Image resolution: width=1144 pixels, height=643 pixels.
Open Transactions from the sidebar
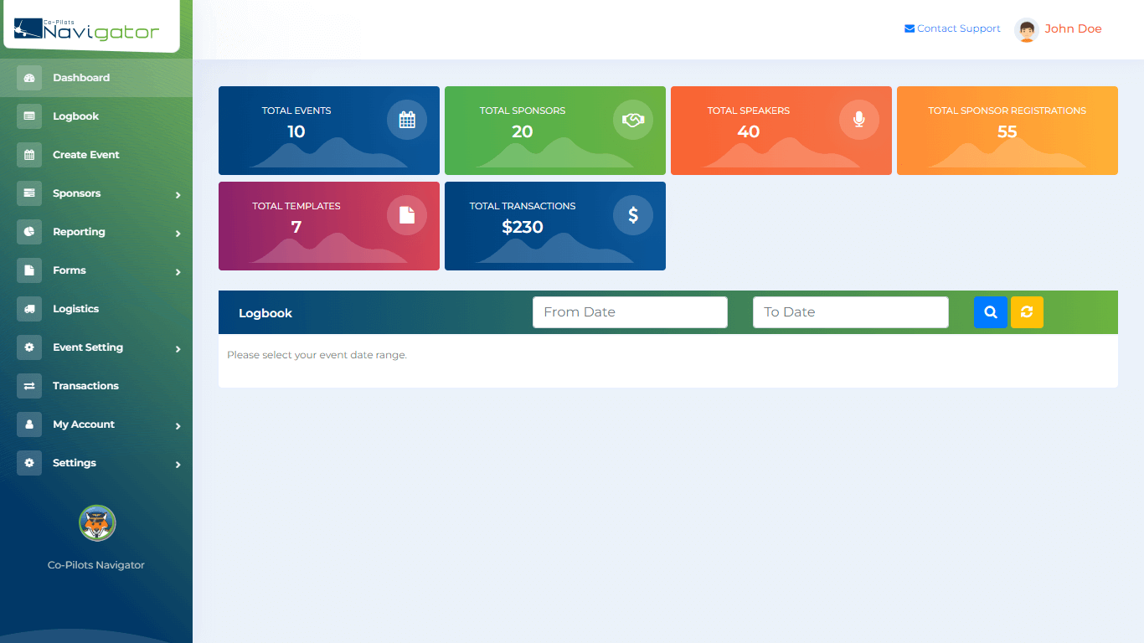tap(85, 386)
